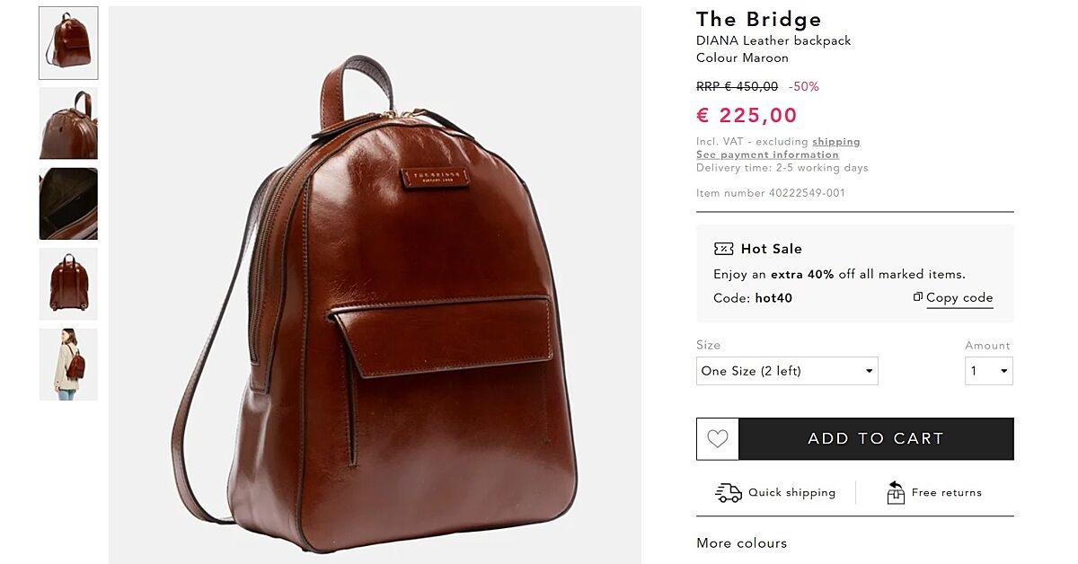Add item to wishlist with heart icon
Image resolution: width=1078 pixels, height=564 pixels.
[717, 439]
